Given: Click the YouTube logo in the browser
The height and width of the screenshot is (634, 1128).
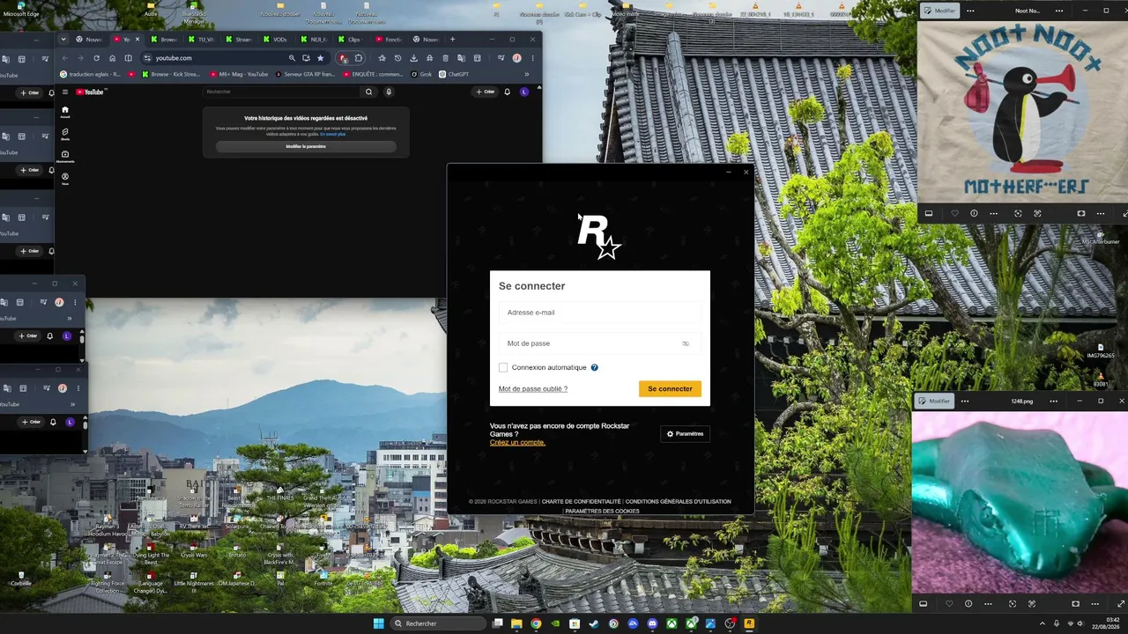Looking at the screenshot, I should [89, 92].
